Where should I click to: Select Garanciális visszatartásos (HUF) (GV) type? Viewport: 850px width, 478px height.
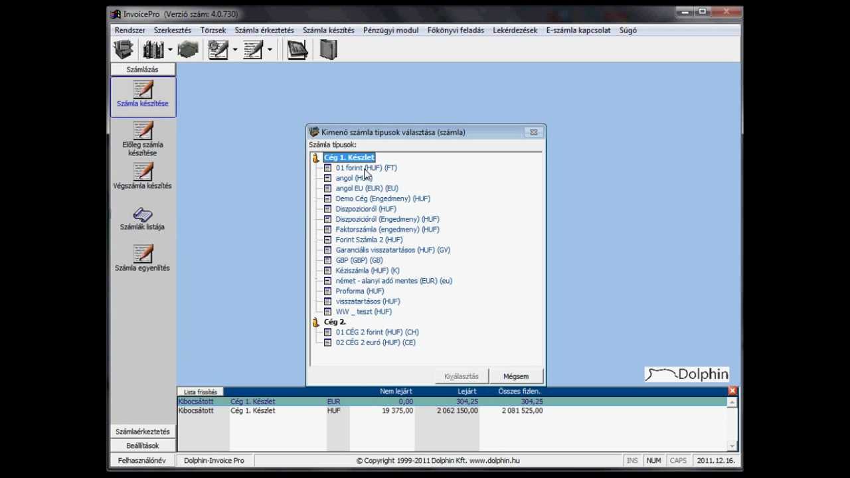coord(393,250)
